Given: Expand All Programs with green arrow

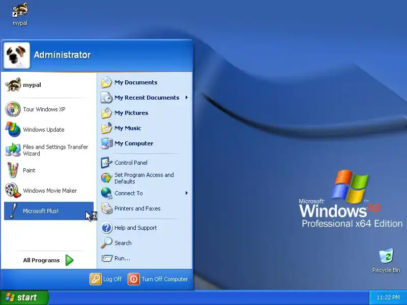Looking at the screenshot, I should [x=69, y=260].
